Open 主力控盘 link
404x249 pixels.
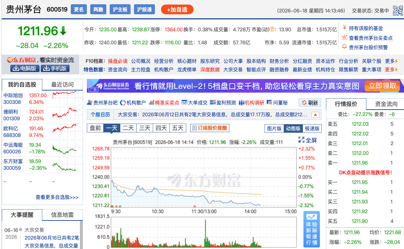tap(141, 70)
